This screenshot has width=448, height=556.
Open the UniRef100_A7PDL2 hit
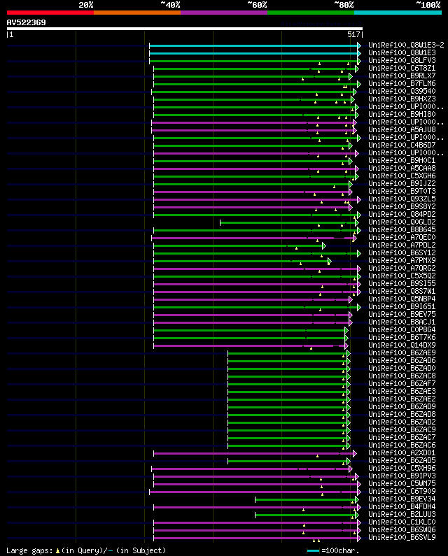coord(402,245)
